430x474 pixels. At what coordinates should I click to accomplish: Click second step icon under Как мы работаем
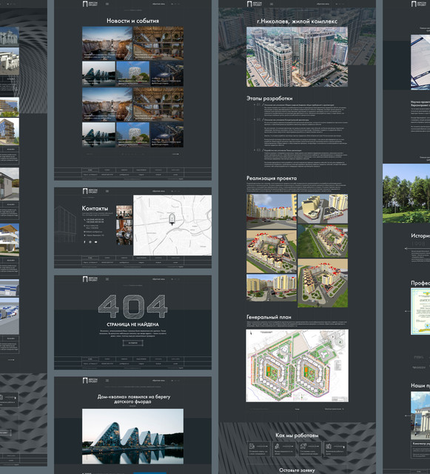(x=277, y=446)
